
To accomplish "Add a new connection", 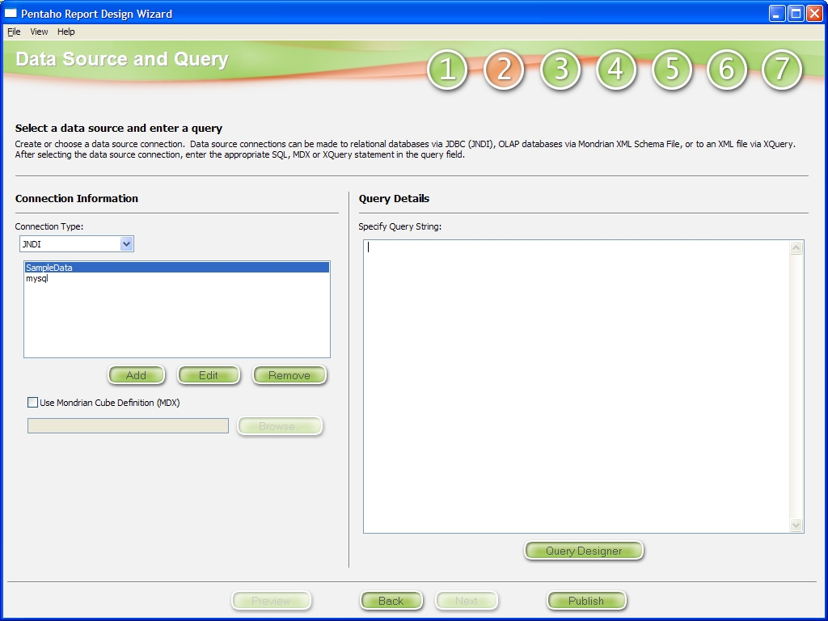I will pyautogui.click(x=136, y=375).
